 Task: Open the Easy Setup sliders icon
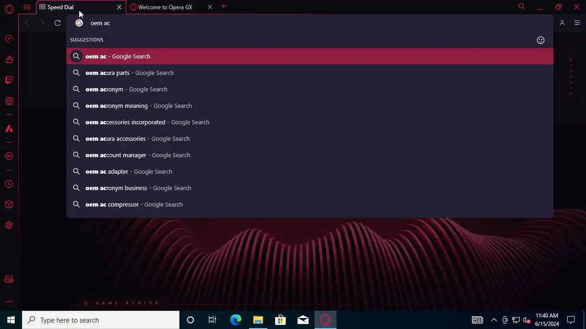577,23
